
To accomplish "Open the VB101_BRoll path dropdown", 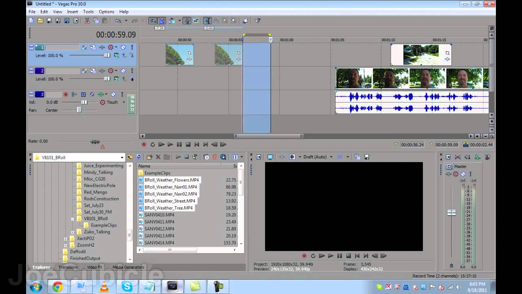I will click(x=122, y=158).
